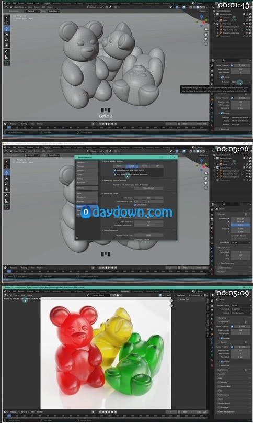Hide Green Gummy Bear in 00:01:43 outliner
Screen dimensions: 253x423
tap(247, 27)
